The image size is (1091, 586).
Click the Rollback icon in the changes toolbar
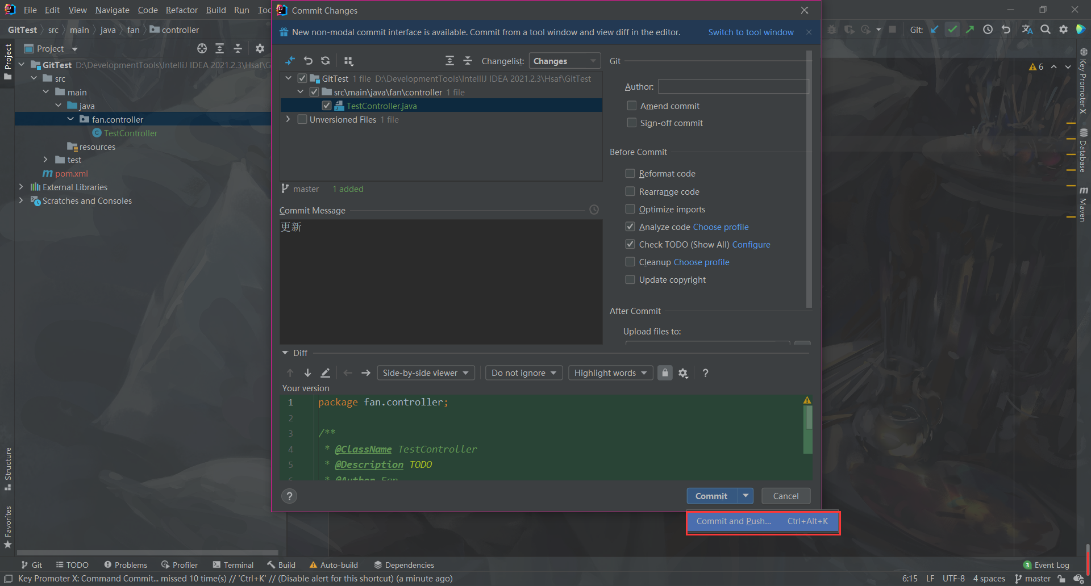308,61
